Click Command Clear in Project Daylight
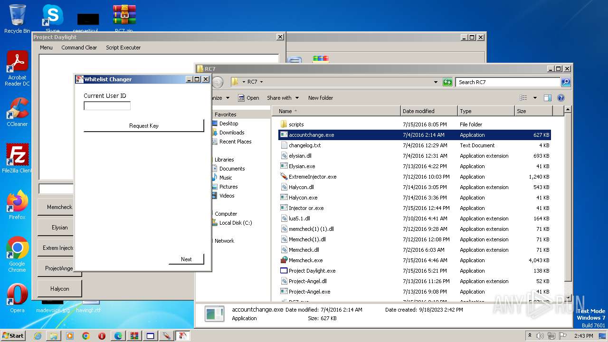 point(79,47)
